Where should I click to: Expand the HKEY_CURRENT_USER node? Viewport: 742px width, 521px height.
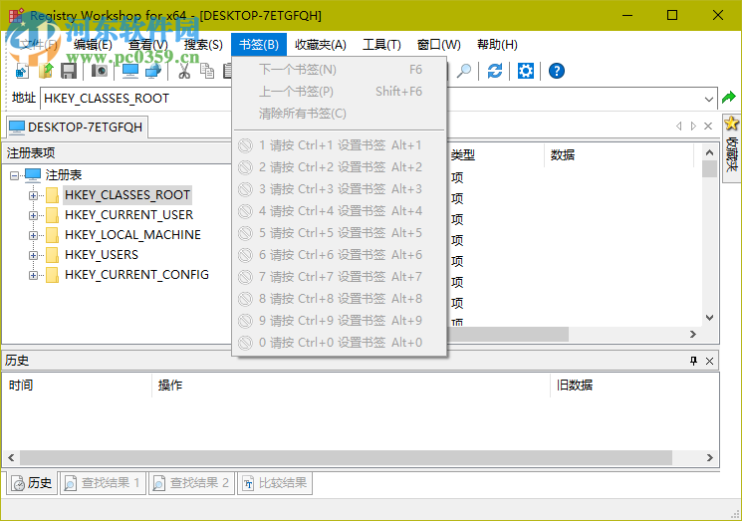click(x=33, y=215)
